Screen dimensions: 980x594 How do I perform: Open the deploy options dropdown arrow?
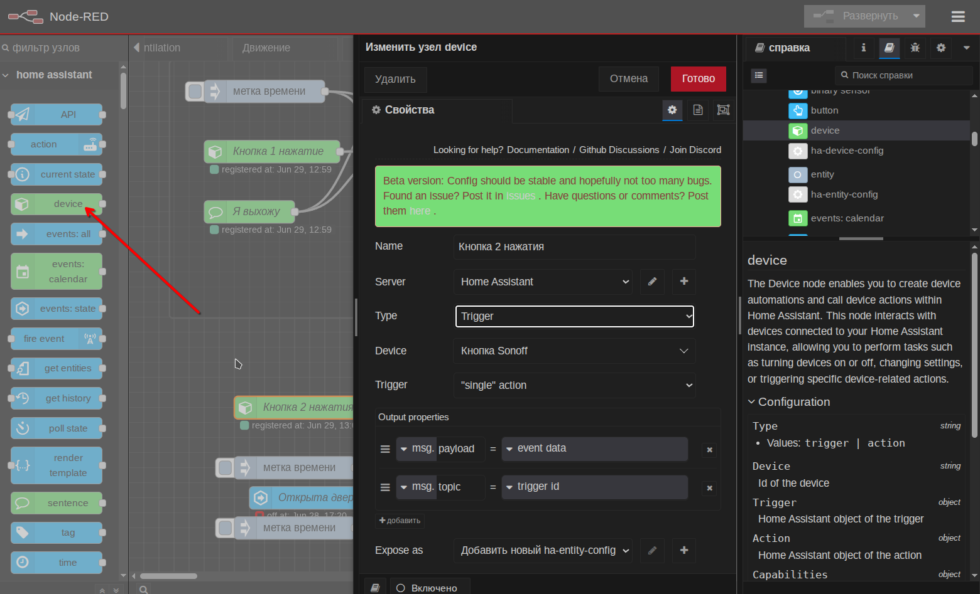click(917, 16)
